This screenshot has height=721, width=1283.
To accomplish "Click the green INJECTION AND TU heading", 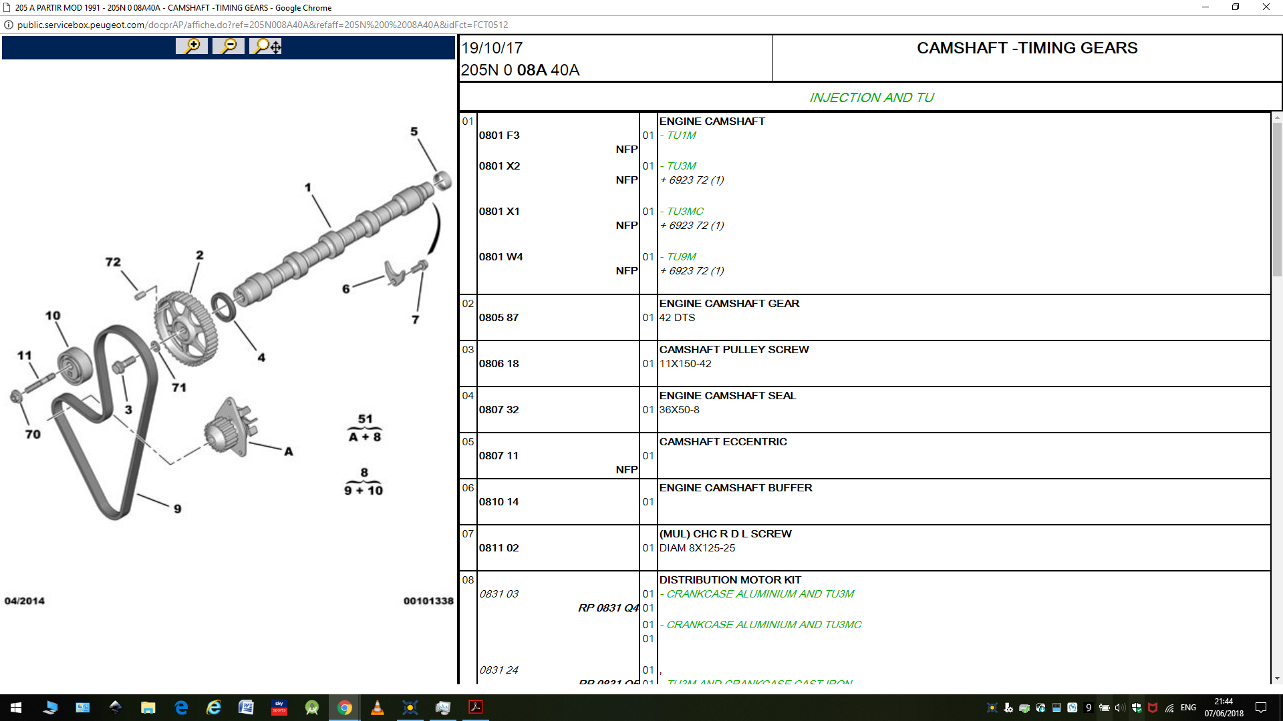I will tap(871, 97).
